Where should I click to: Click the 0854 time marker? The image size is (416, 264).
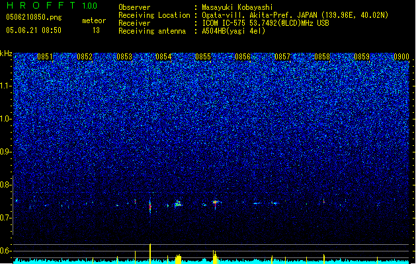click(164, 57)
